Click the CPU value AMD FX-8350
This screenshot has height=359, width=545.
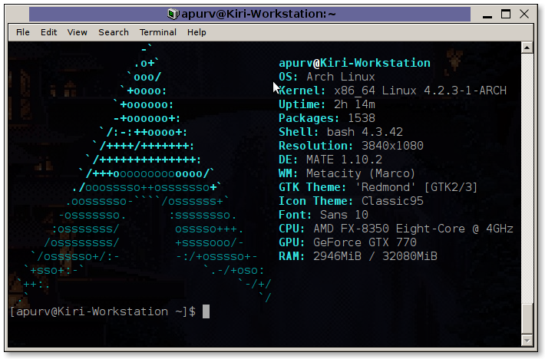pos(351,229)
